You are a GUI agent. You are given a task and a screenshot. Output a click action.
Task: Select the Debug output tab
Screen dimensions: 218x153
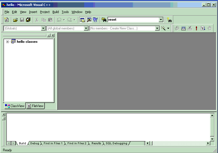35,143
